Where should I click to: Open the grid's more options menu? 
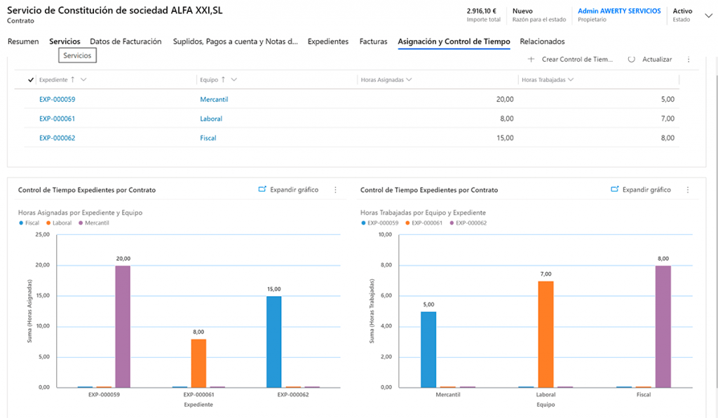click(x=688, y=60)
